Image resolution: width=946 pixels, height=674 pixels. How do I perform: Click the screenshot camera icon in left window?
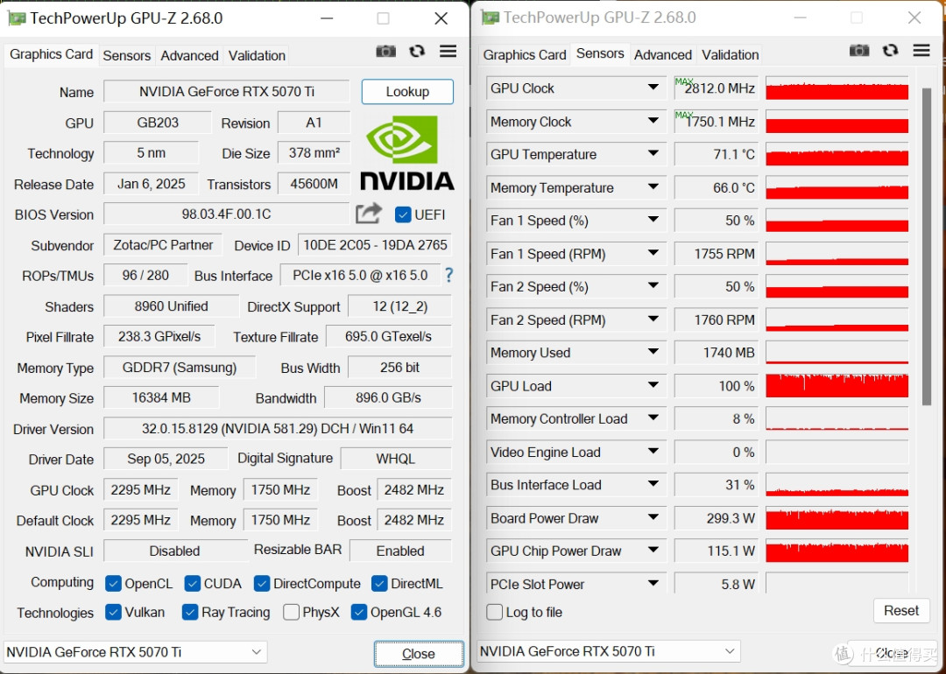pyautogui.click(x=385, y=52)
